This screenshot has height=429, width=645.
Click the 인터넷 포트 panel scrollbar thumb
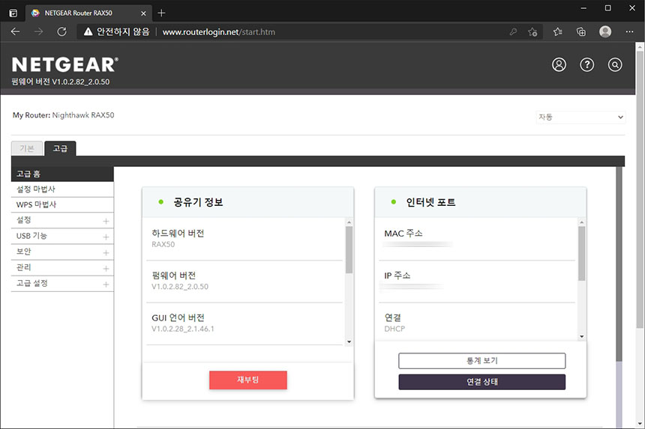tap(582, 253)
